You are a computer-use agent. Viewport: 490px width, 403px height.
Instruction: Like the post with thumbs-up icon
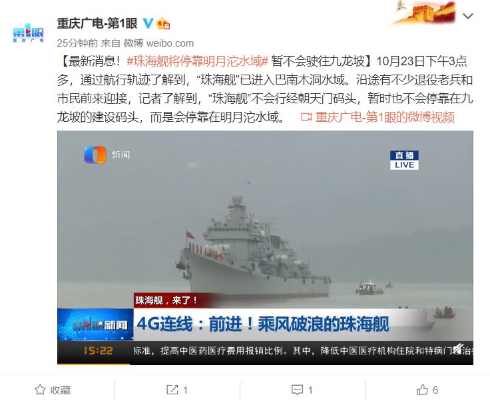[x=422, y=390]
